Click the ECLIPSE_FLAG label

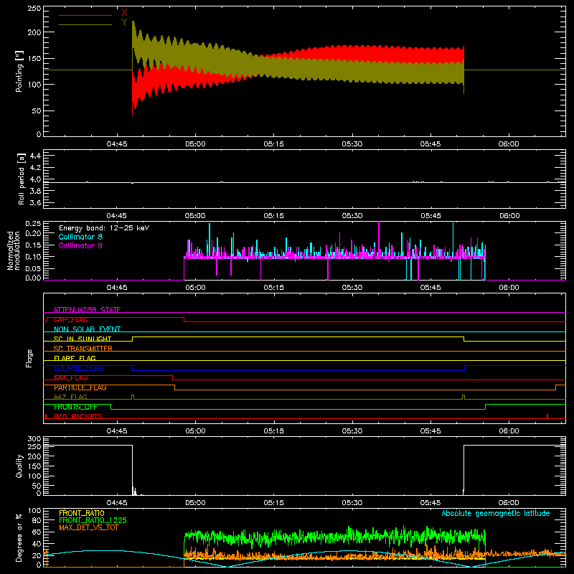(x=78, y=368)
